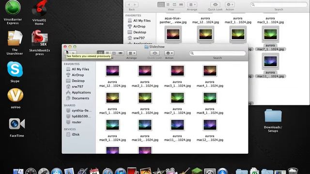Select aurora mac2_1...1024.jpg in Slideshow window
Viewport: 310px width, 174px height.
[x=145, y=71]
